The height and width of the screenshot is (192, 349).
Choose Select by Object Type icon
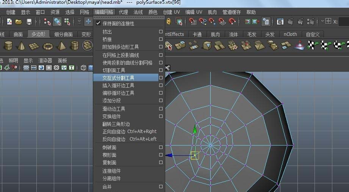57,22
